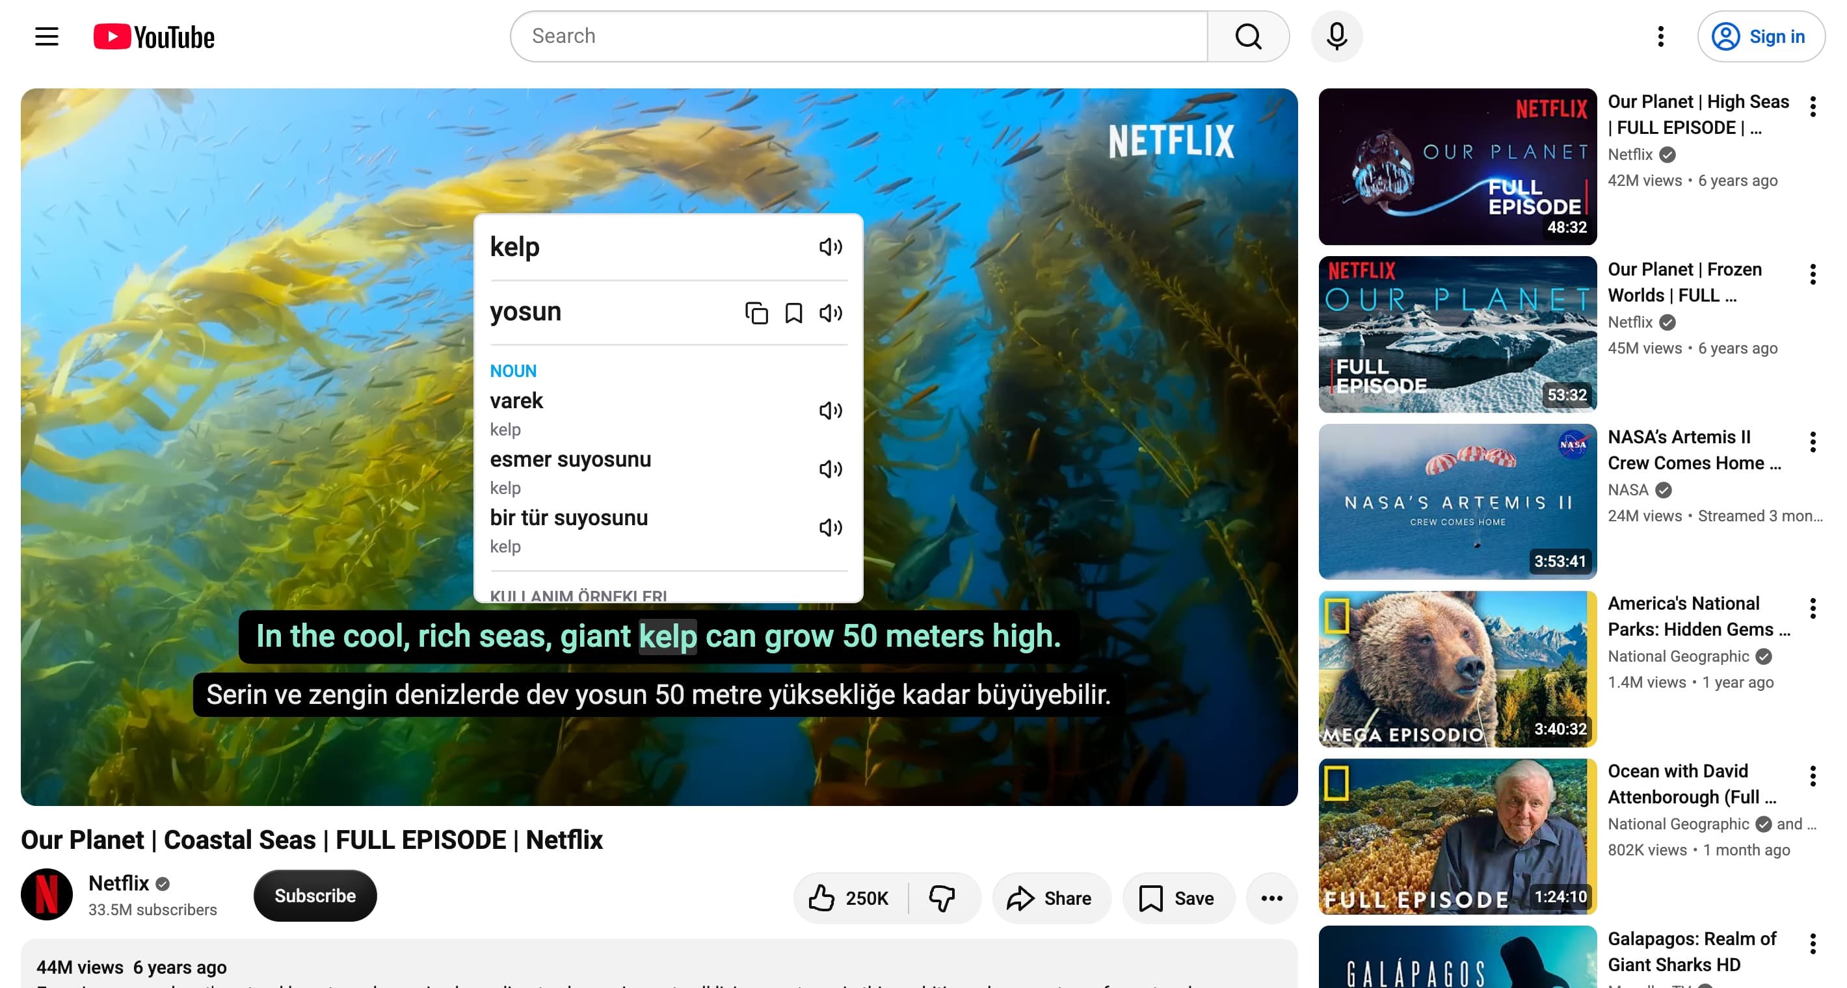Screen dimensions: 1847x988
Task: Click the video title Our Planet Coastal Seas
Action: [x=312, y=840]
